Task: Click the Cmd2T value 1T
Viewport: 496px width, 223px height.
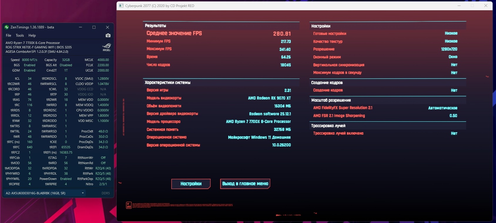Action: (66, 70)
